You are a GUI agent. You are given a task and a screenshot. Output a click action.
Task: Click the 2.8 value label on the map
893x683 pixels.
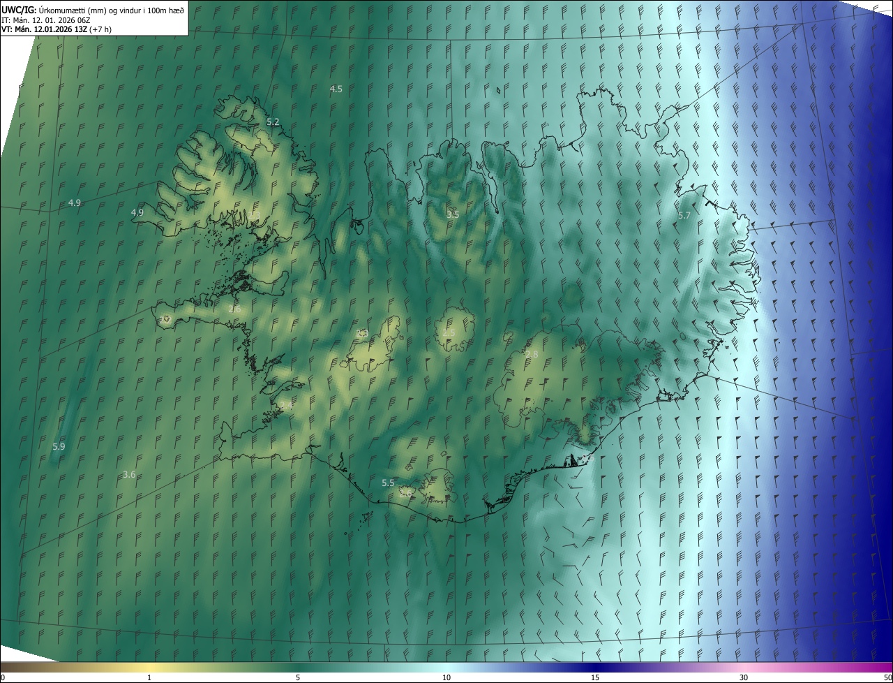point(532,355)
